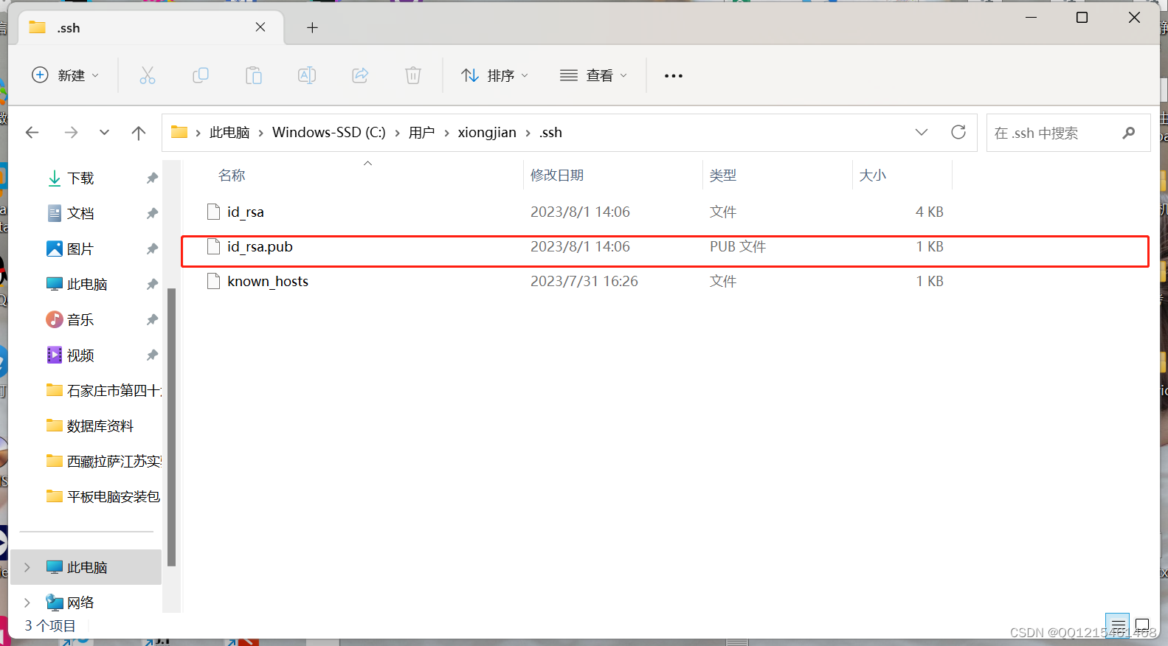Sort by 名称 column header
Screen dimensions: 1168x646
[x=232, y=176]
